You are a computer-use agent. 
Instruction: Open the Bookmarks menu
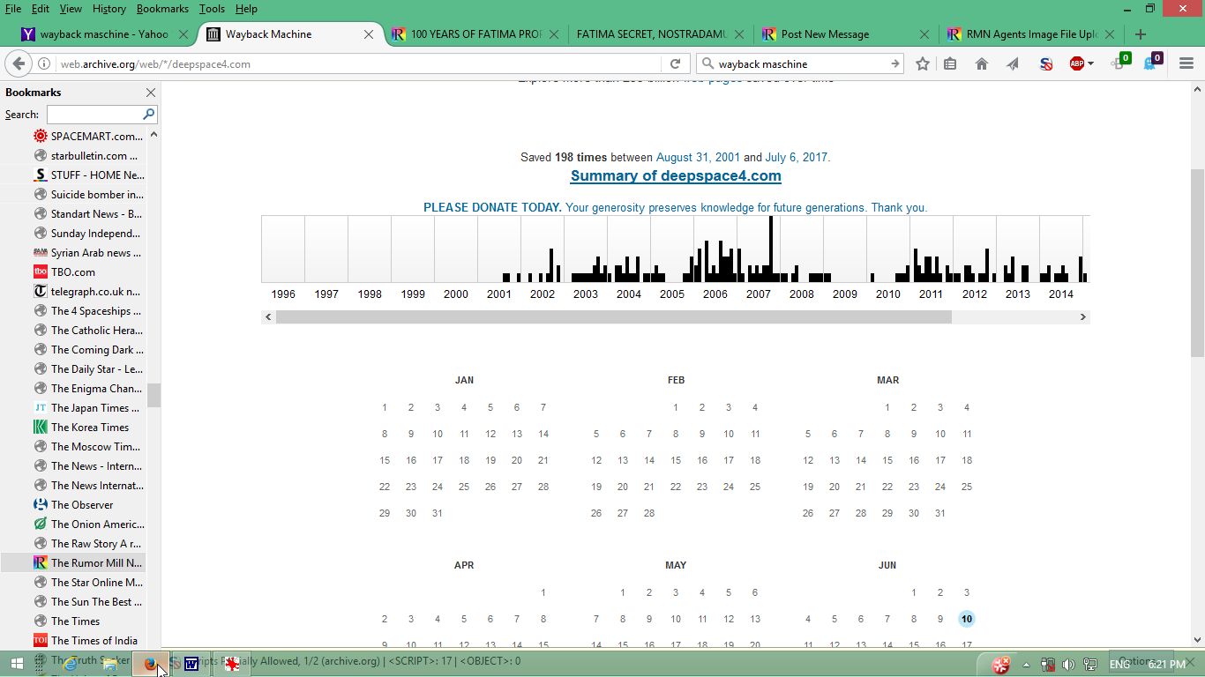point(162,9)
